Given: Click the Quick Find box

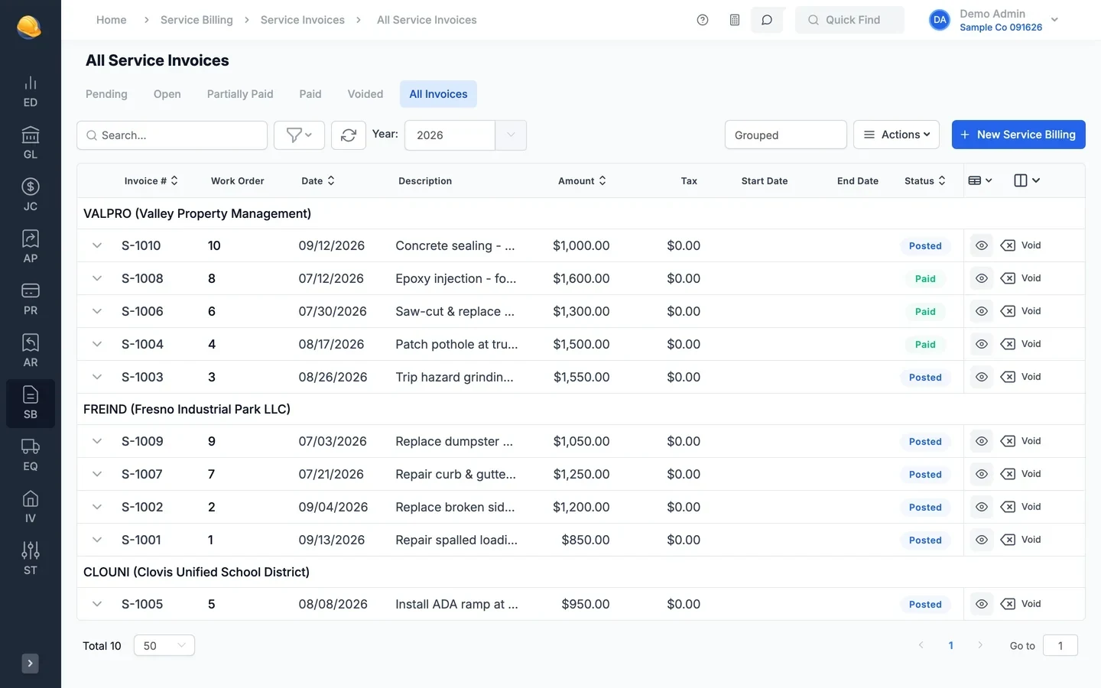Looking at the screenshot, I should tap(849, 20).
